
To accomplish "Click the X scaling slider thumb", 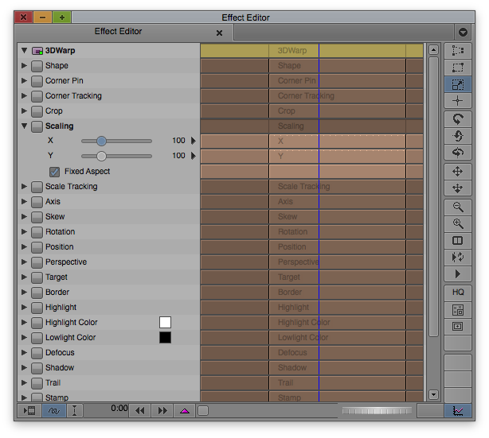I will [101, 141].
